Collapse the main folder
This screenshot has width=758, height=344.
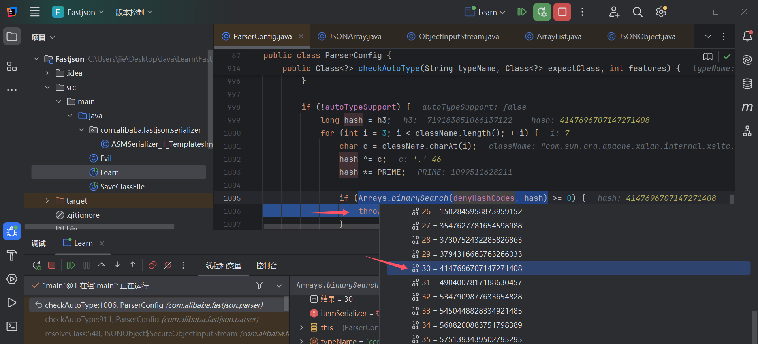pos(59,101)
